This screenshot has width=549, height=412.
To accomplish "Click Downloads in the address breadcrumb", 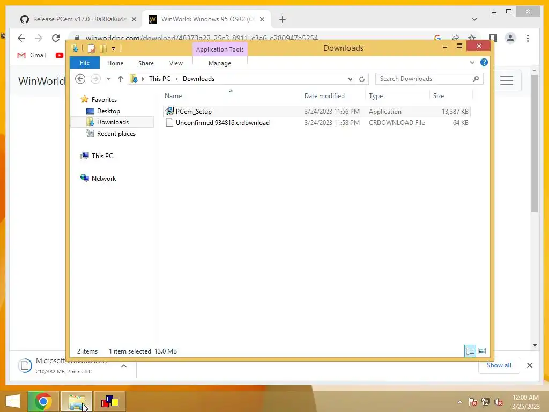I will (x=198, y=79).
